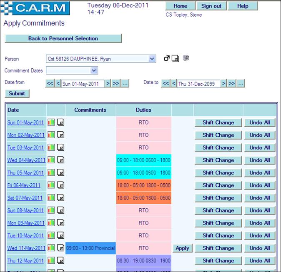
Task: Open bar chart icon for Sun 01-May-2011
Action: (x=51, y=122)
